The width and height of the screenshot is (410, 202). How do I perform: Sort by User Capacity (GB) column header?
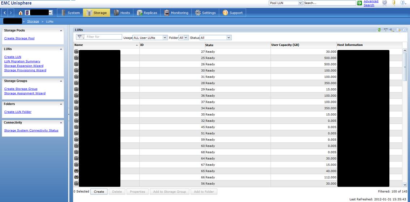coord(304,45)
